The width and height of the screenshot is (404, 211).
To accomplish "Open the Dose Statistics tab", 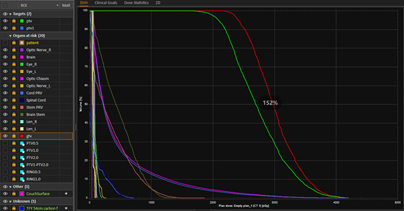I will [x=136, y=3].
